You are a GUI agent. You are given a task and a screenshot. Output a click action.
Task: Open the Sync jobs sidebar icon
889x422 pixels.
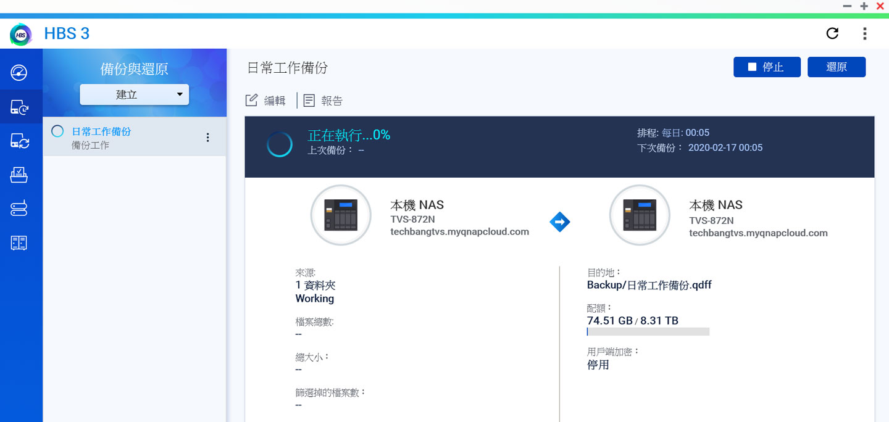click(x=20, y=140)
